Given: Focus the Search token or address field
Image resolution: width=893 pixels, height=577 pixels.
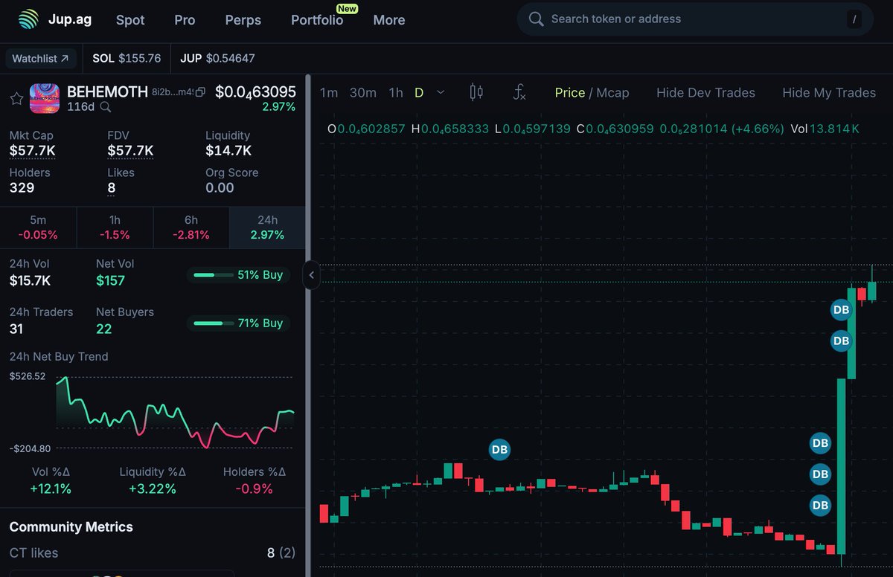Looking at the screenshot, I should click(694, 19).
